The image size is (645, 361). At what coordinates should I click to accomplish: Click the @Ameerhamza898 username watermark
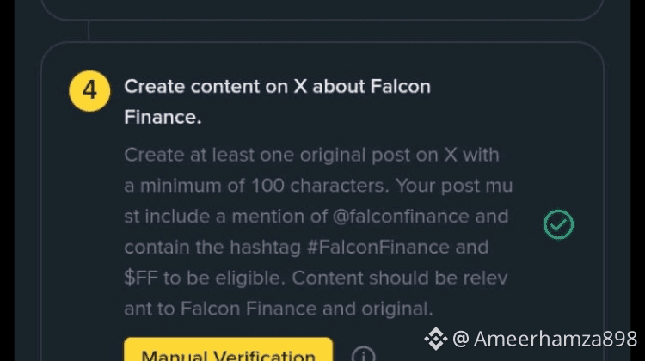click(x=555, y=339)
